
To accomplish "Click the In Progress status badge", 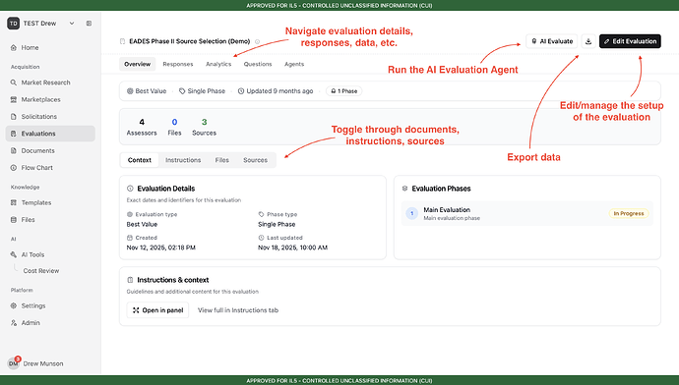I will 629,213.
